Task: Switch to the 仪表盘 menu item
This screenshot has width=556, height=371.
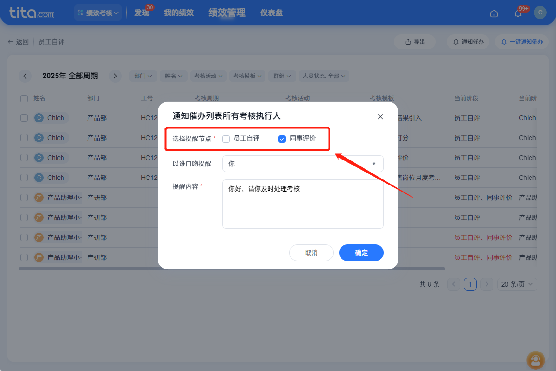Action: [x=271, y=13]
